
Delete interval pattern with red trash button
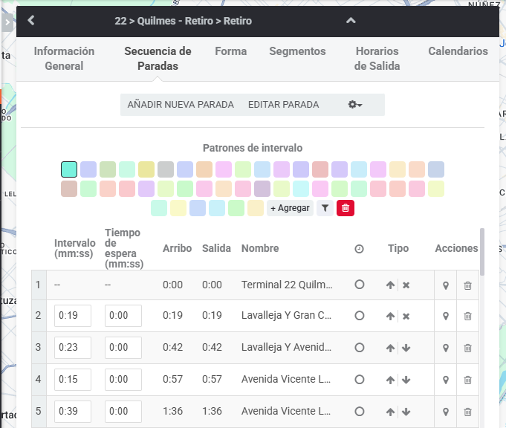(x=346, y=208)
